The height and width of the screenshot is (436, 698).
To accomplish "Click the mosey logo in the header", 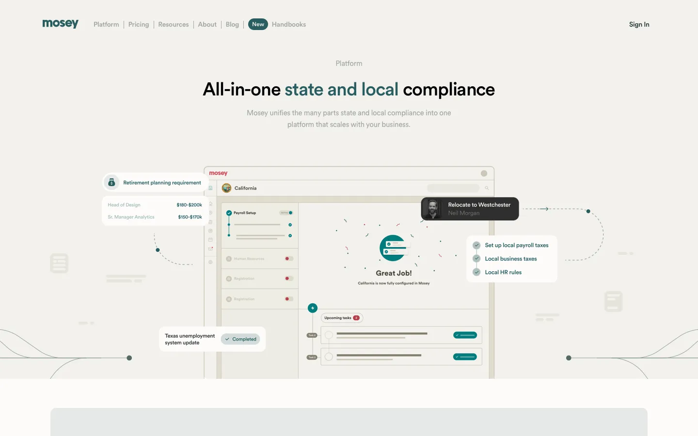I will tap(60, 24).
